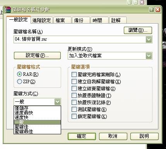Expand the archive name dropdown arrow
The height and width of the screenshot is (149, 166).
(x=149, y=39)
